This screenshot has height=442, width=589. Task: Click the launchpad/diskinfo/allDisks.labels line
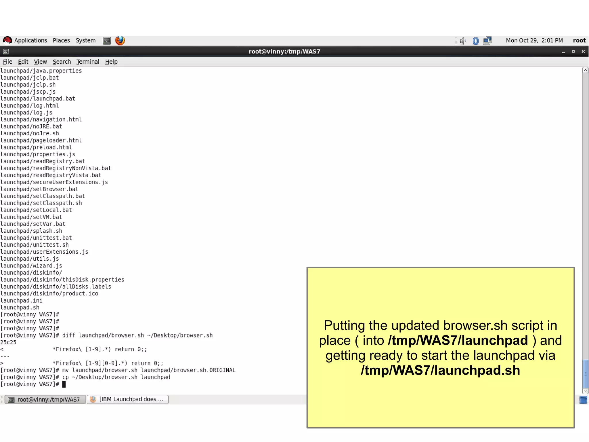56,287
